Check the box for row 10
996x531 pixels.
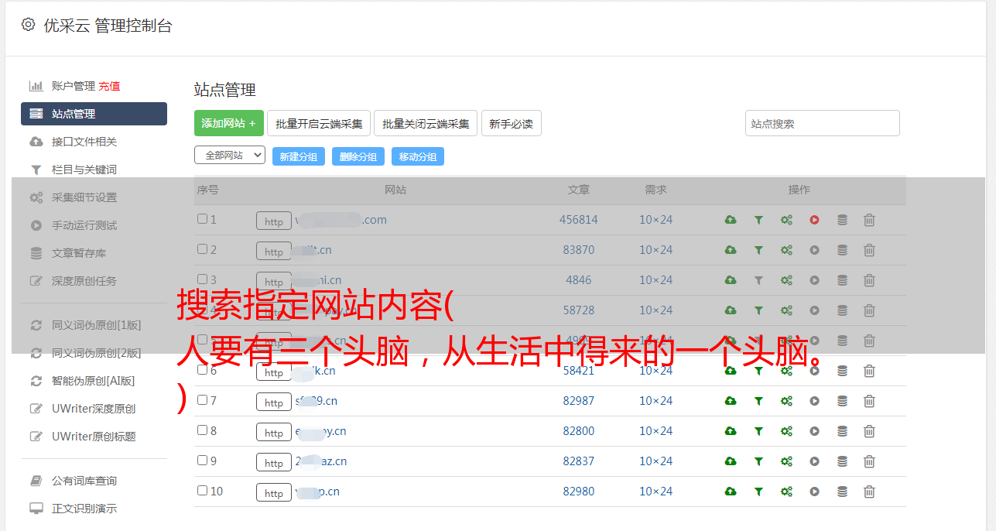(x=202, y=491)
